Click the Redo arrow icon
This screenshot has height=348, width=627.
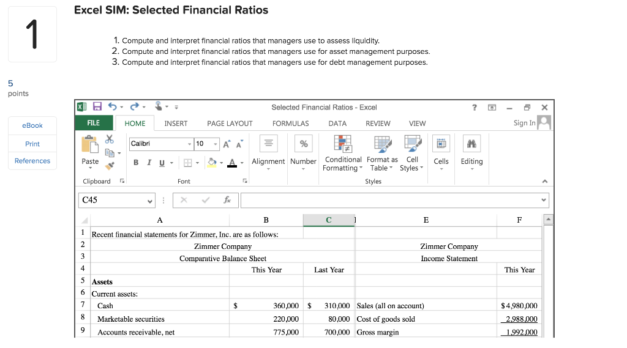click(x=134, y=106)
